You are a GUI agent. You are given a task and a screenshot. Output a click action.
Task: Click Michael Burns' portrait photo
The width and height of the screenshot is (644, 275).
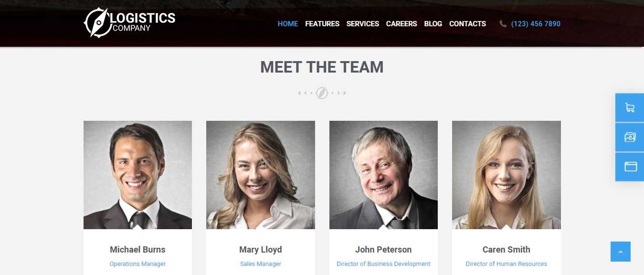click(137, 175)
